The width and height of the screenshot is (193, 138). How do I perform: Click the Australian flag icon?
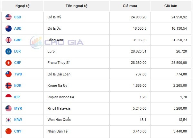pos(9,28)
